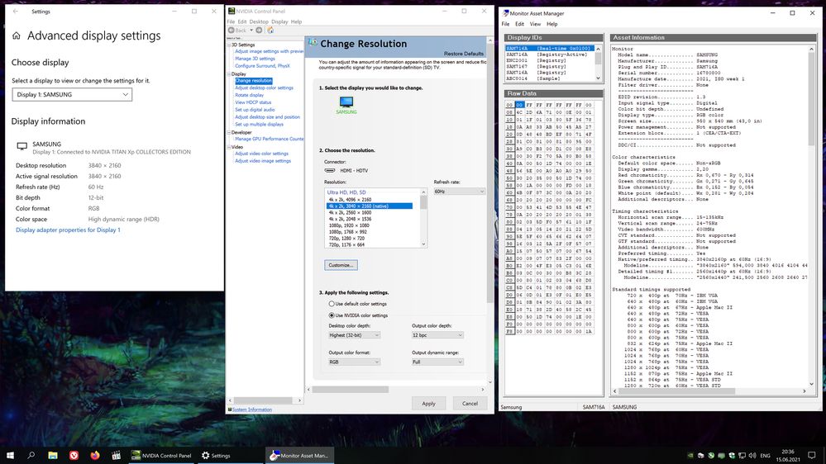
Task: Open File Explorer from taskbar
Action: 53,456
